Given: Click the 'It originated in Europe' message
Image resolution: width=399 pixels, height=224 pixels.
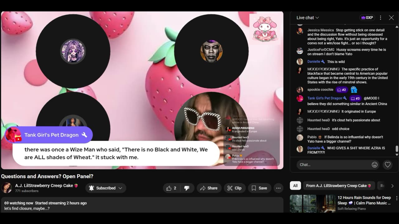Looking at the screenshot, I should pyautogui.click(x=358, y=111).
